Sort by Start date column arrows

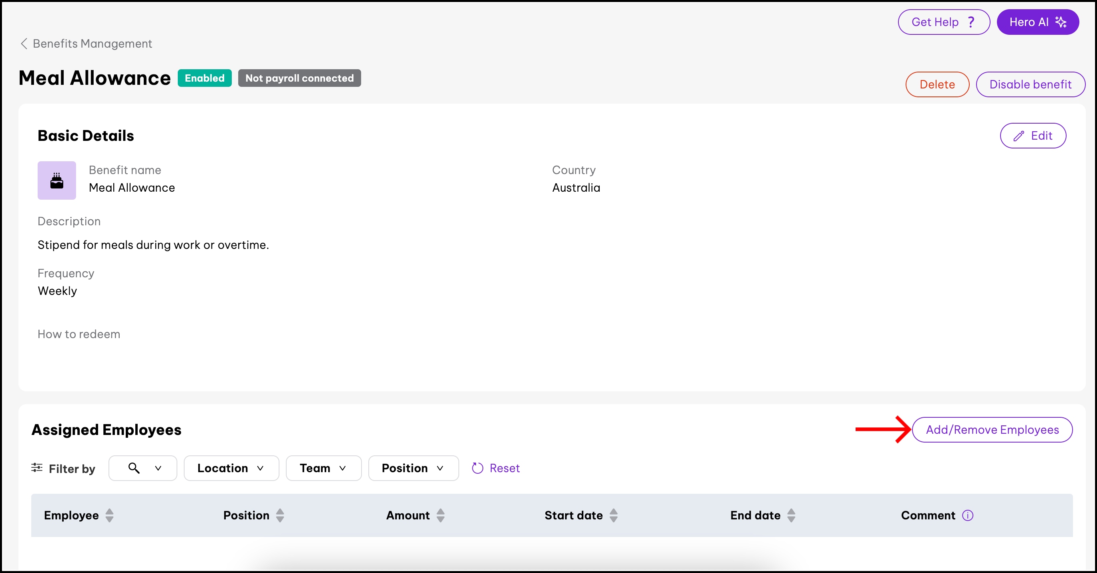(614, 515)
